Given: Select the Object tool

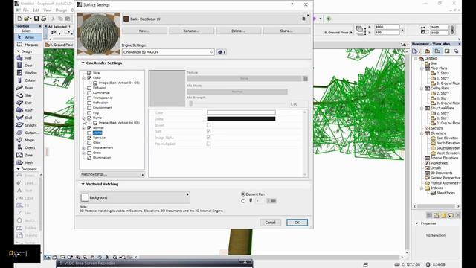Looking at the screenshot, I should (x=28, y=147).
